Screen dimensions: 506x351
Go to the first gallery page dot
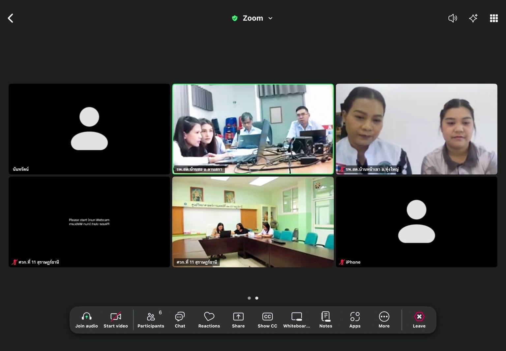249,298
